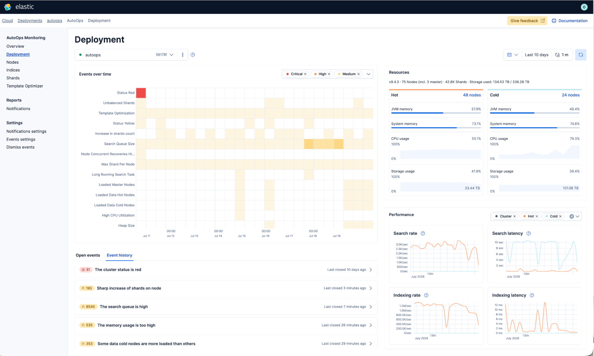Expand the severity filter dropdown
Screen dimensions: 594x356
click(368, 74)
